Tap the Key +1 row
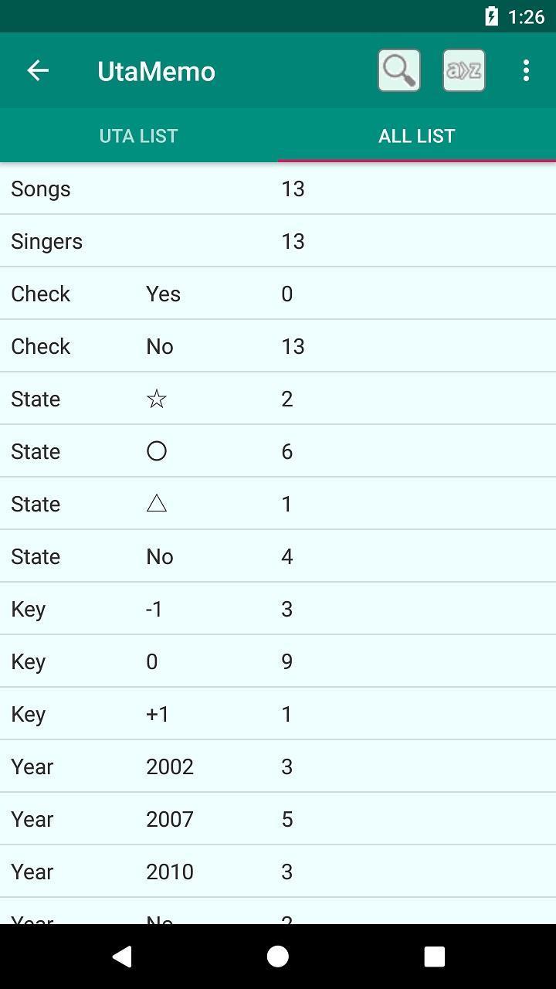This screenshot has width=556, height=989. 278,714
